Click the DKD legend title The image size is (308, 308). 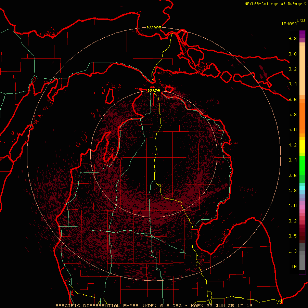coord(301,21)
